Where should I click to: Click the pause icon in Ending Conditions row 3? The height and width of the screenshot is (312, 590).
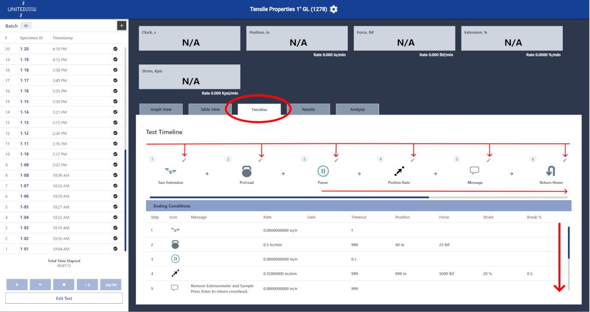point(175,259)
